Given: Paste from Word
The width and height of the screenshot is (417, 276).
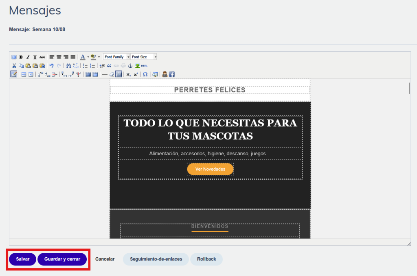Looking at the screenshot, I should [x=42, y=65].
